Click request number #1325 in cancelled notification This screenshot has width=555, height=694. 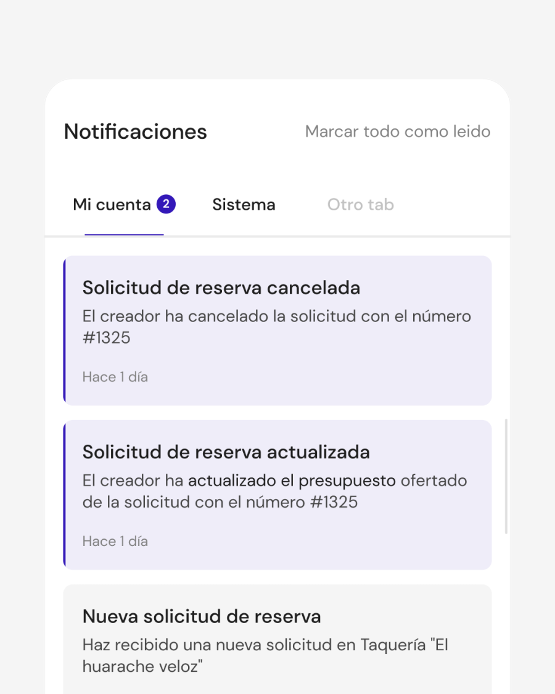(x=107, y=338)
